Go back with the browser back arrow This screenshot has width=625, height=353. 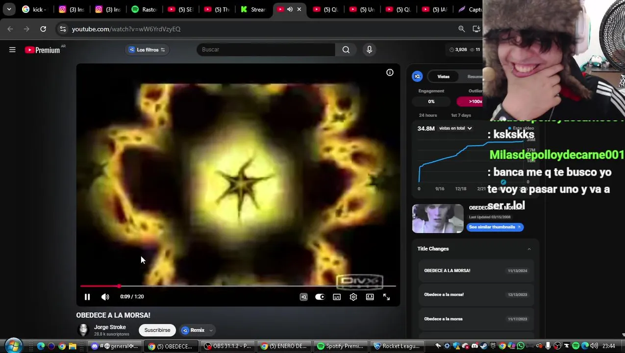point(10,29)
